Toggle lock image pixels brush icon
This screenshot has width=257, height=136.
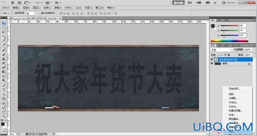point(222,55)
